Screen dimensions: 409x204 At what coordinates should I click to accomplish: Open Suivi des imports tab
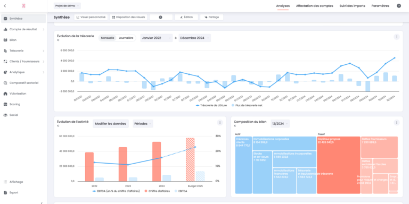tap(352, 6)
